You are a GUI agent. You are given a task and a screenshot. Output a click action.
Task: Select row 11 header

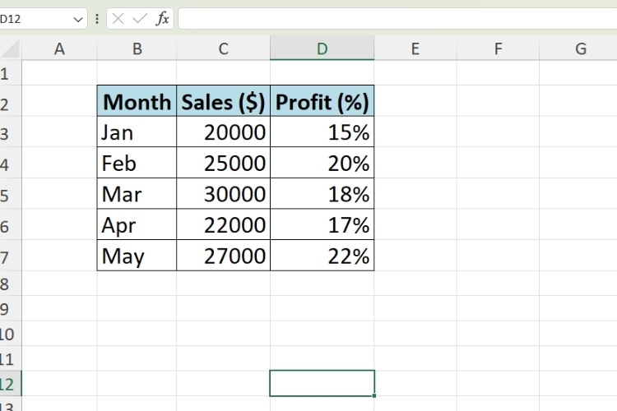coord(11,358)
